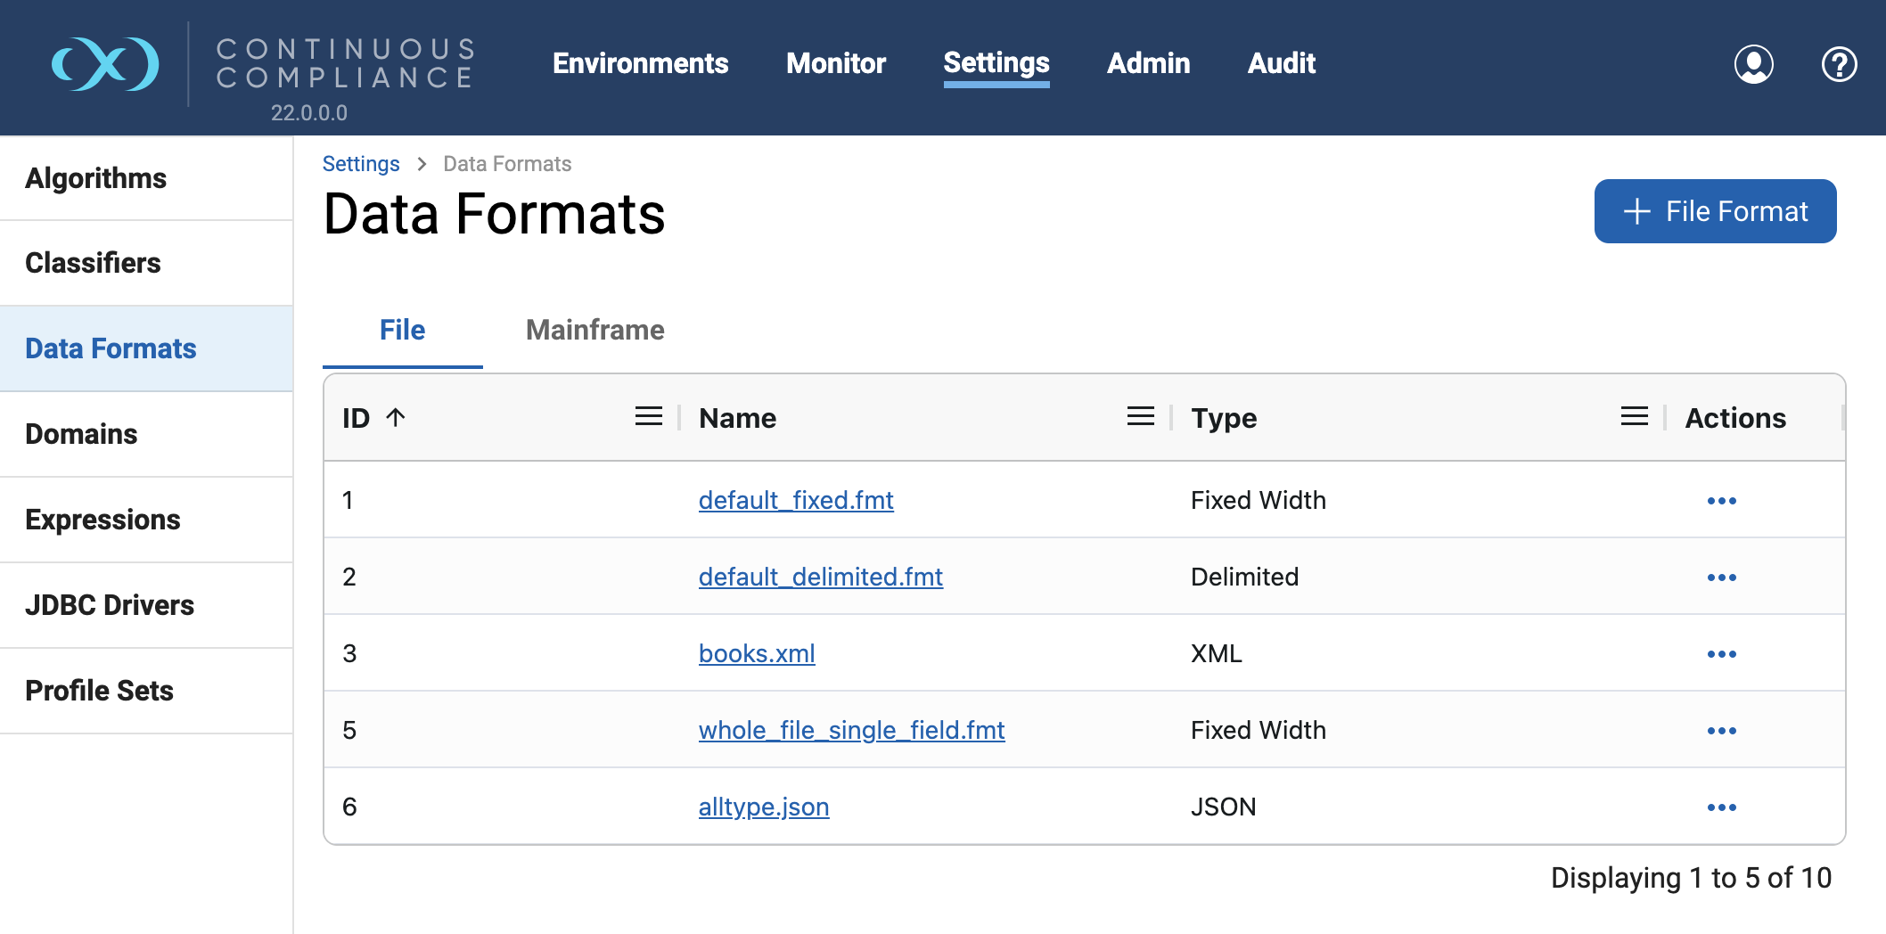This screenshot has height=934, width=1886.
Task: Select Settings in top navigation
Action: tap(996, 63)
